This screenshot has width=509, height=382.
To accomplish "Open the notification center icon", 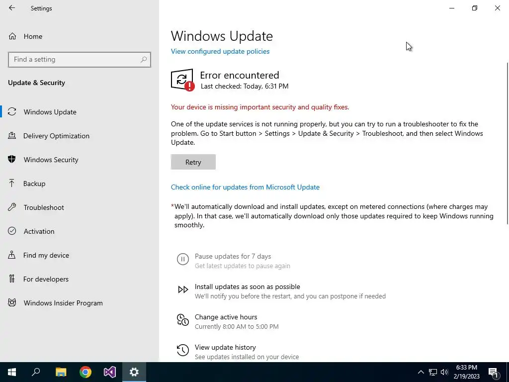I will click(493, 372).
